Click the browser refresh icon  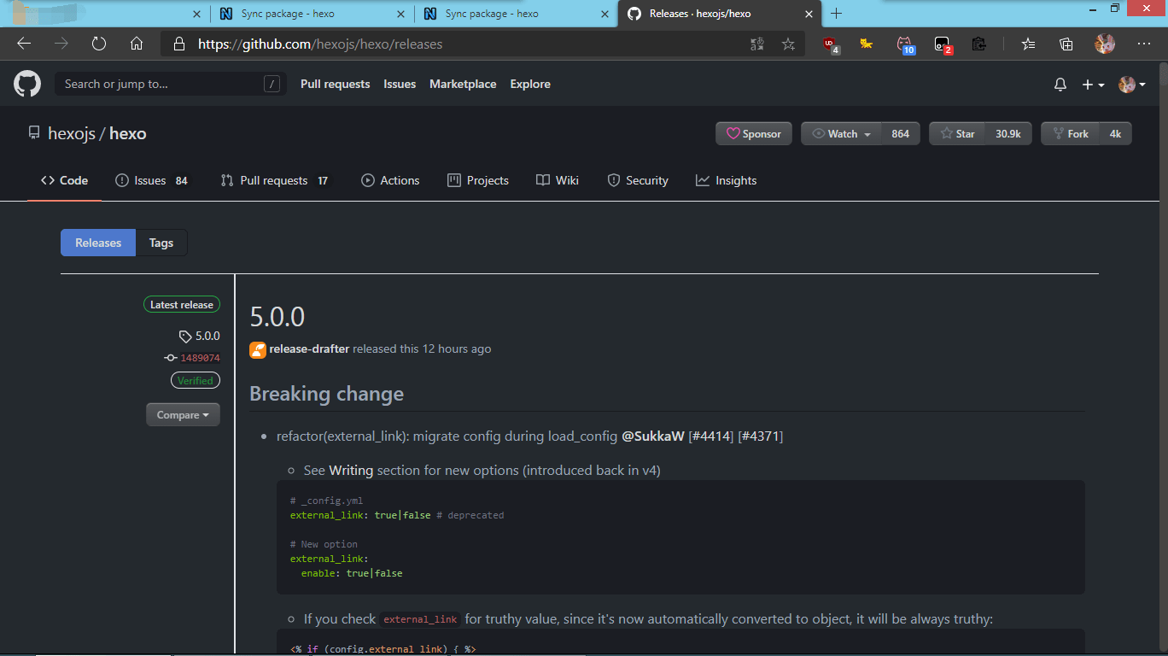coord(99,44)
